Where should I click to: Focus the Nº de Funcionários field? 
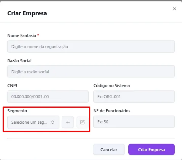coord(134,122)
